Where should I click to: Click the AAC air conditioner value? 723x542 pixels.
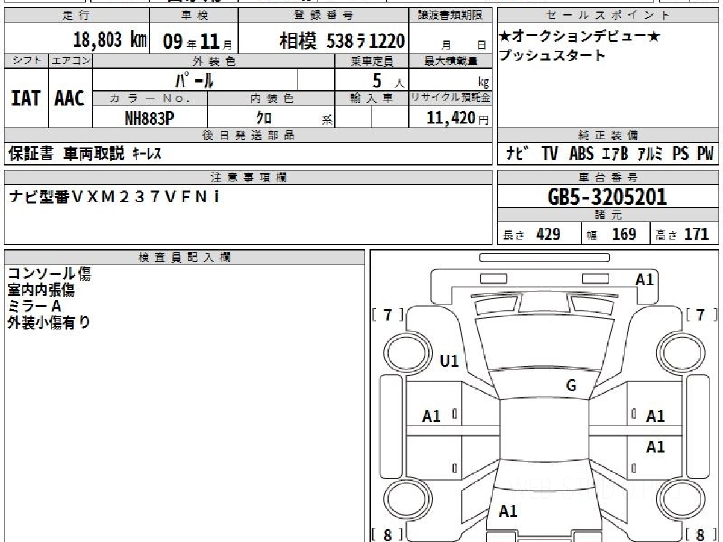pos(70,99)
